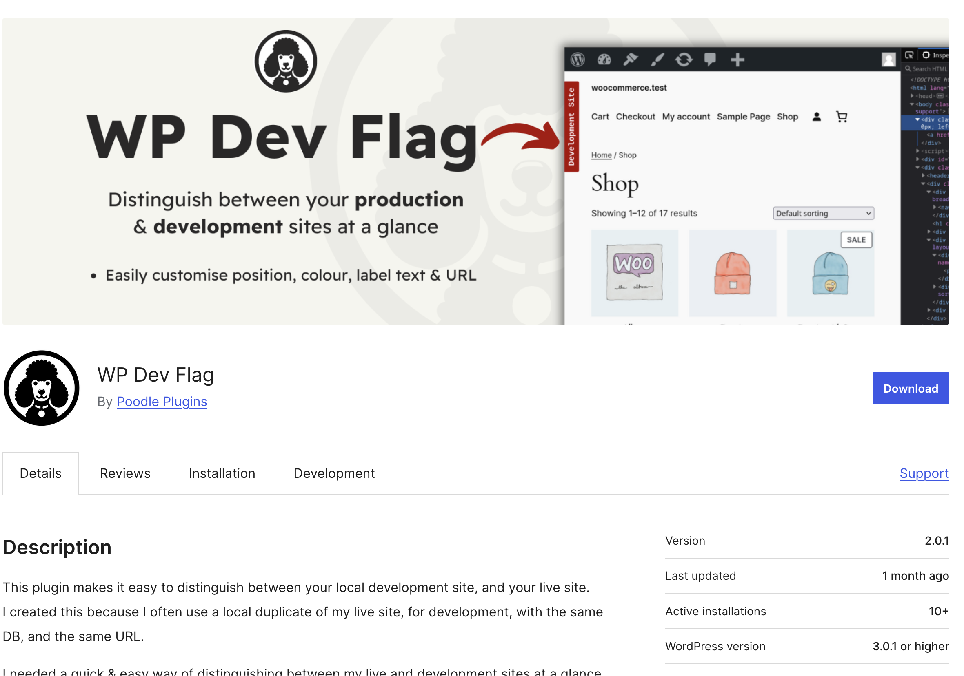Screen dimensions: 964x676
Task: Click the circular updates icon in the admin bar
Action: point(684,60)
